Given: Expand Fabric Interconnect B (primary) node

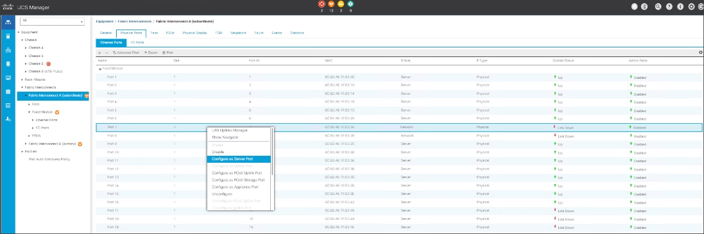Looking at the screenshot, I should (26, 144).
